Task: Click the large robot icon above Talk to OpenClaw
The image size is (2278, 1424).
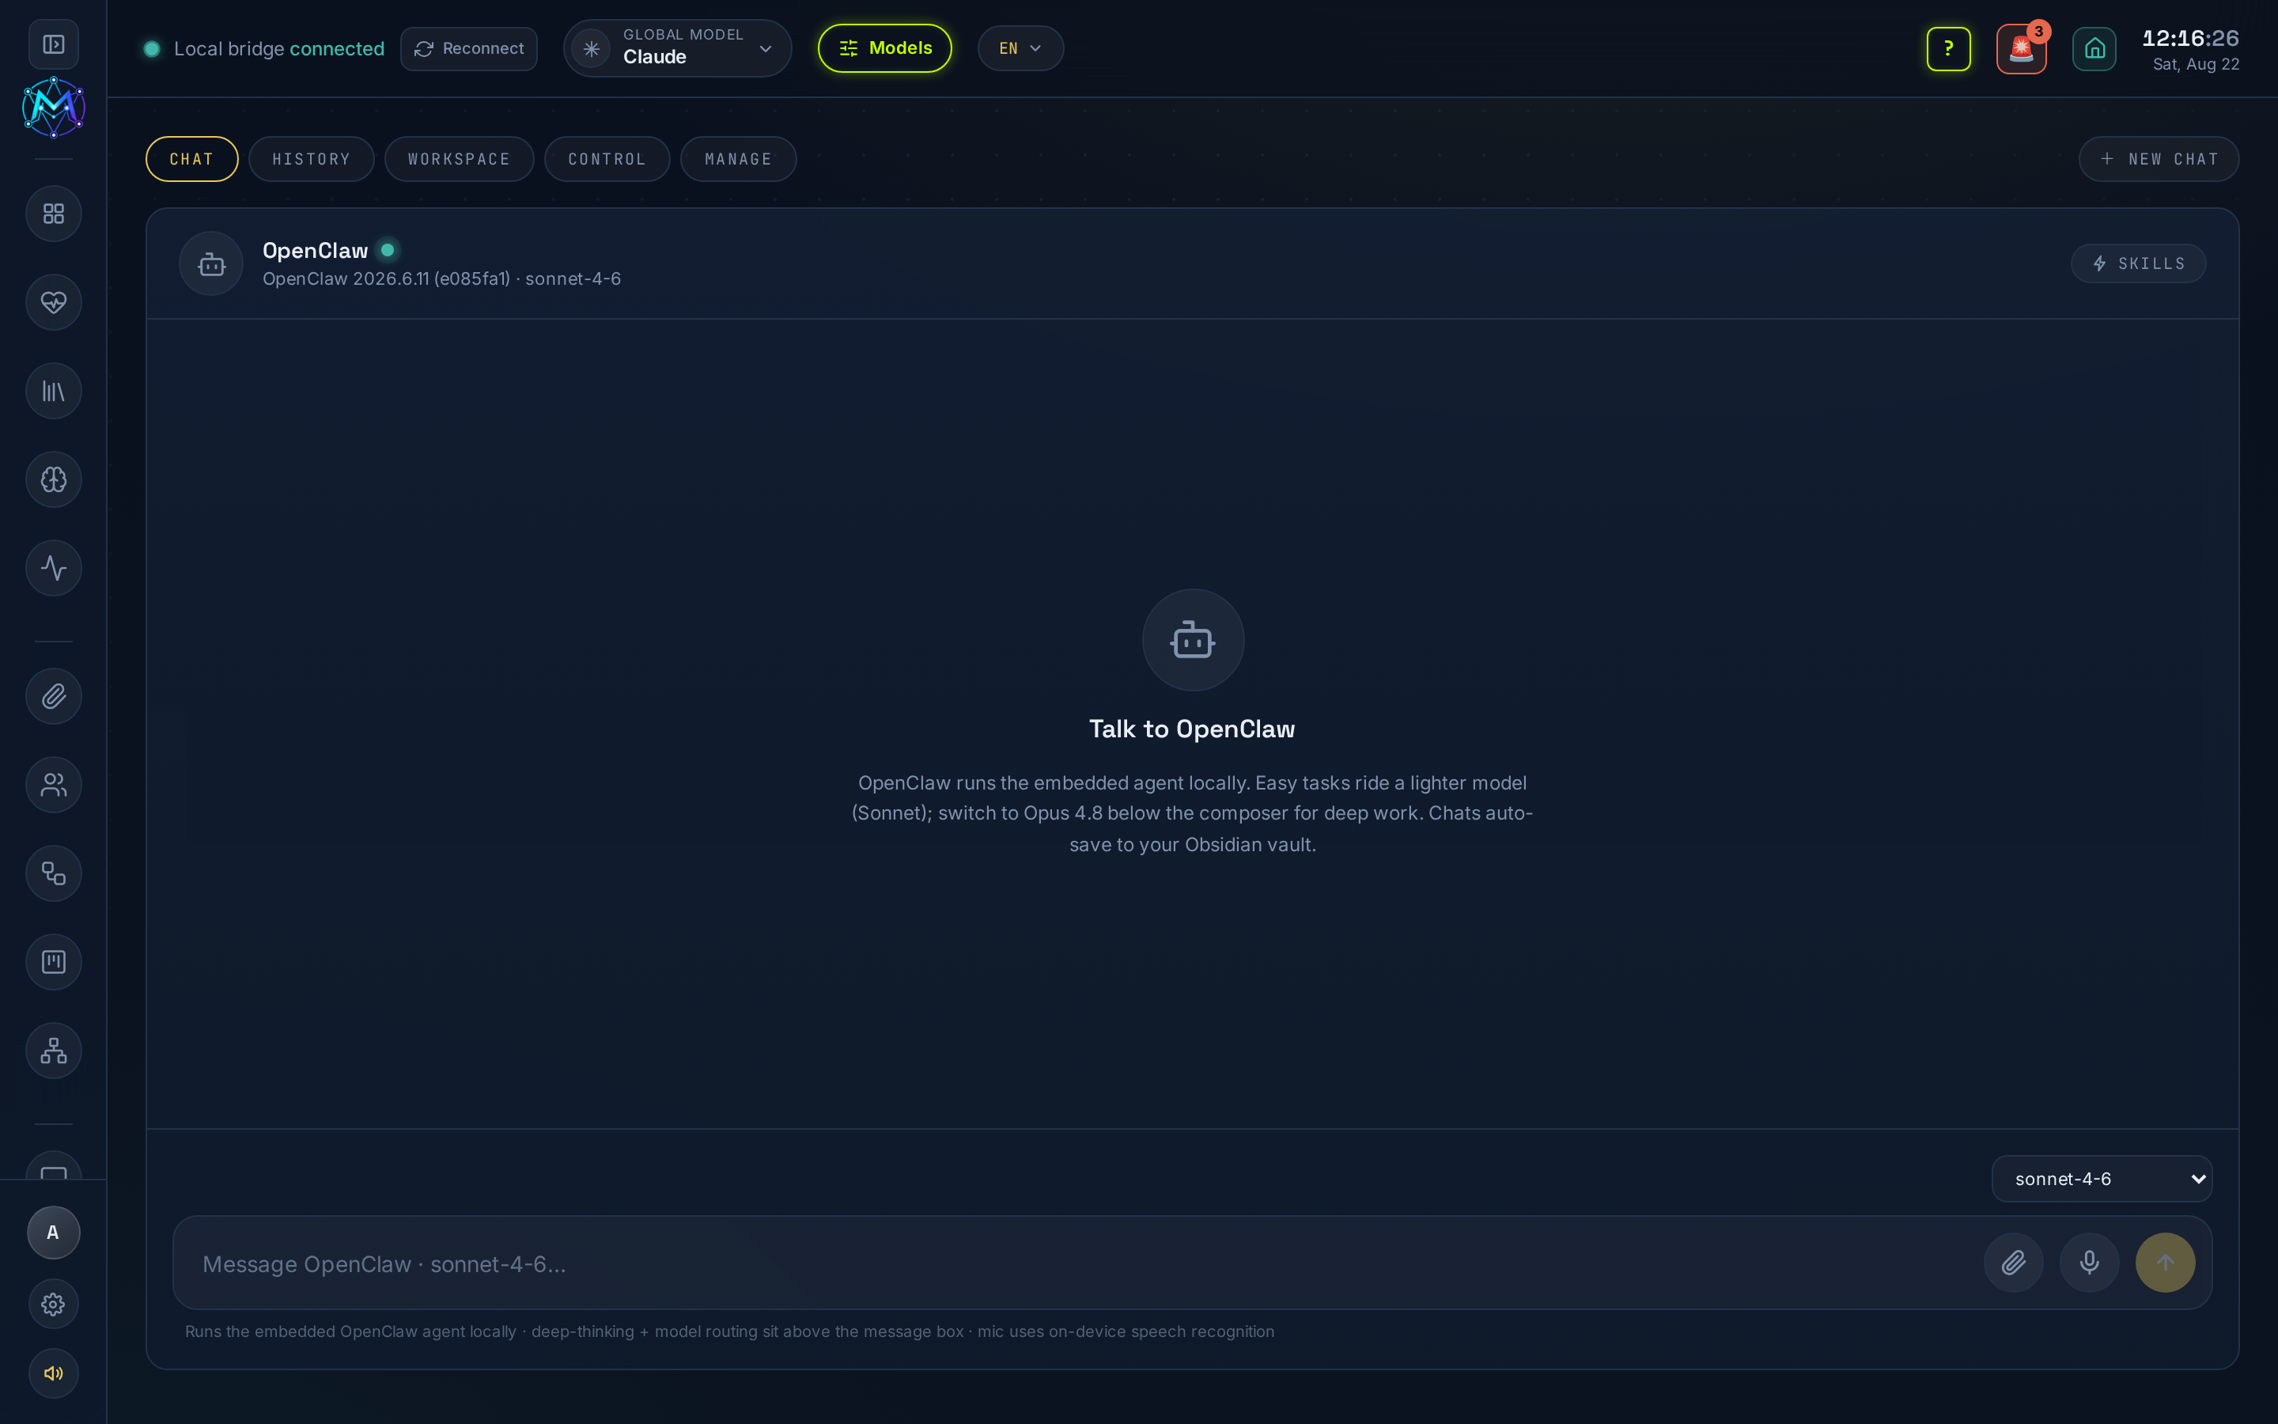Action: [x=1193, y=641]
